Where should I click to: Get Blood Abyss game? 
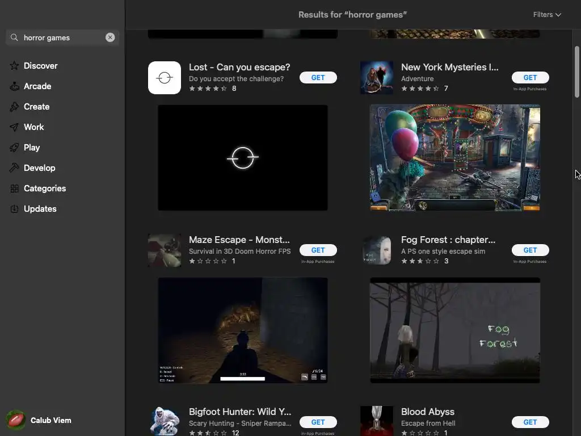[x=531, y=422]
